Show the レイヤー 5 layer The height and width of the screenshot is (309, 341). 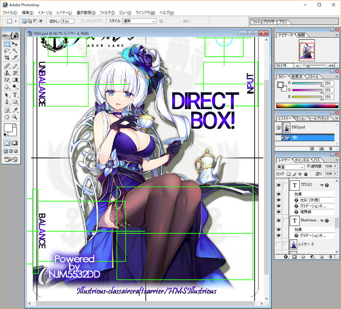tap(279, 245)
